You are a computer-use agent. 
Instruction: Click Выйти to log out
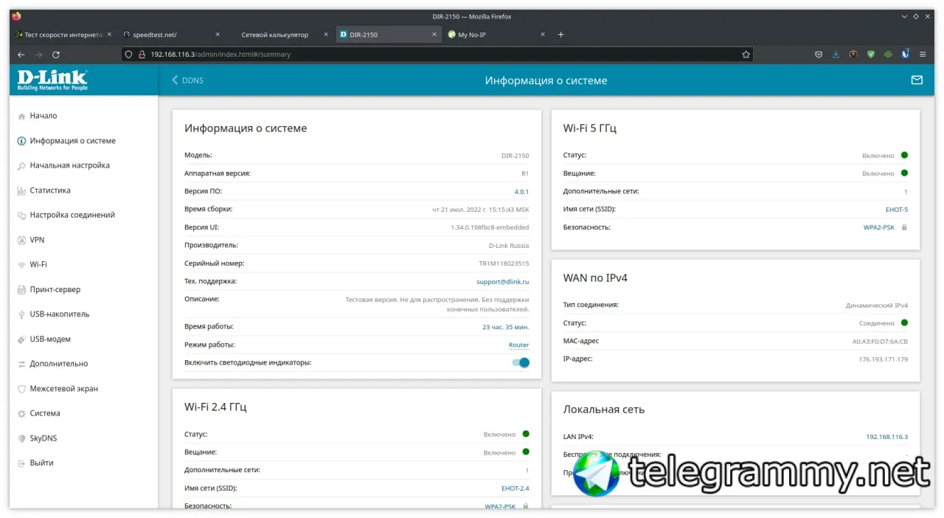[x=41, y=463]
